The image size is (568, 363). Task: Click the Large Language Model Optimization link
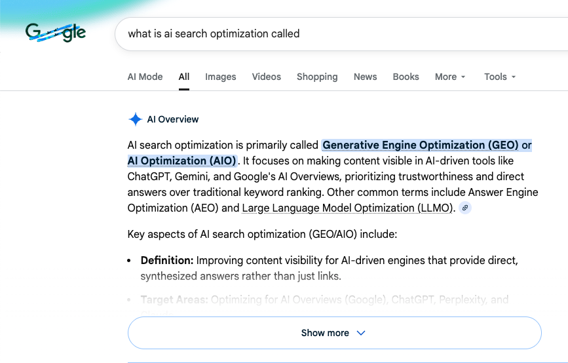click(347, 208)
